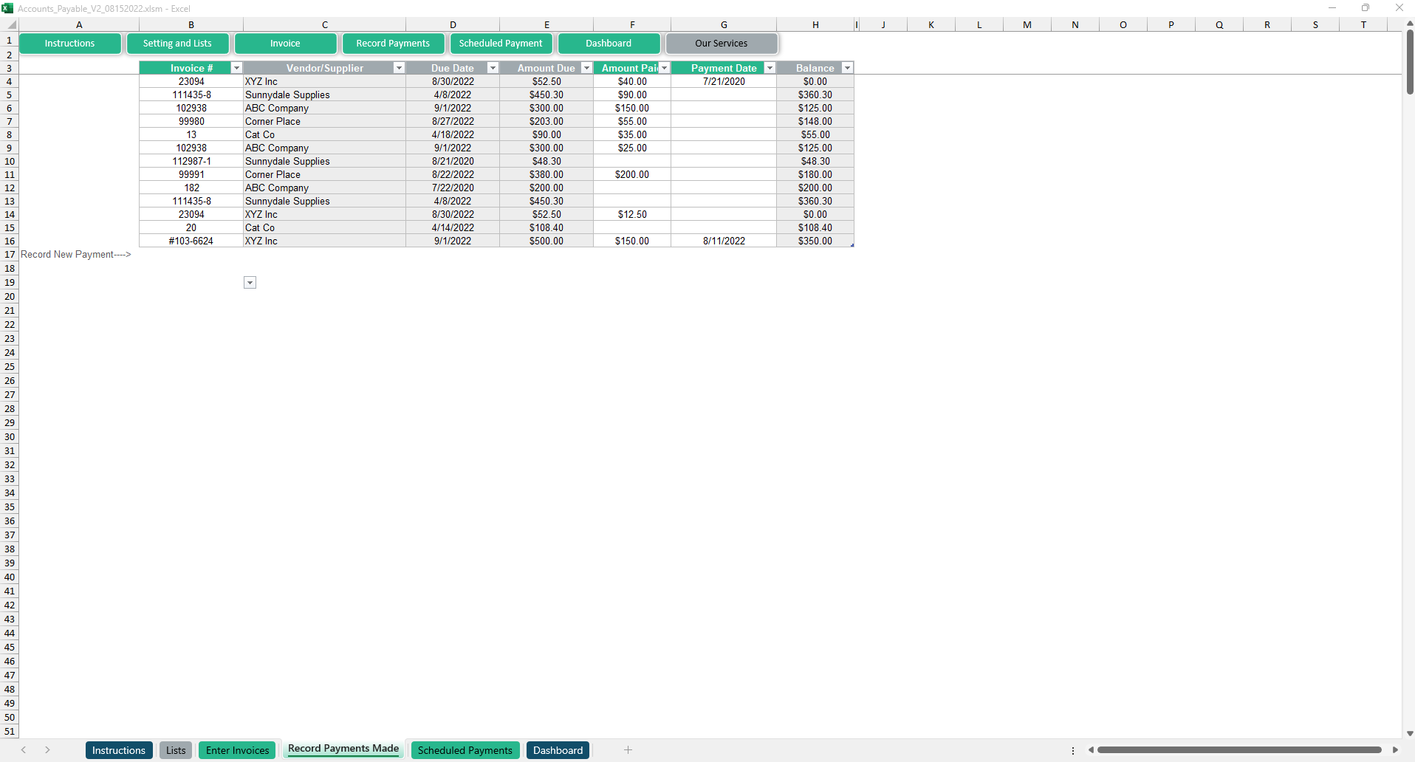The height and width of the screenshot is (762, 1415).
Task: Open the data validation dropdown in row 19
Action: [250, 283]
